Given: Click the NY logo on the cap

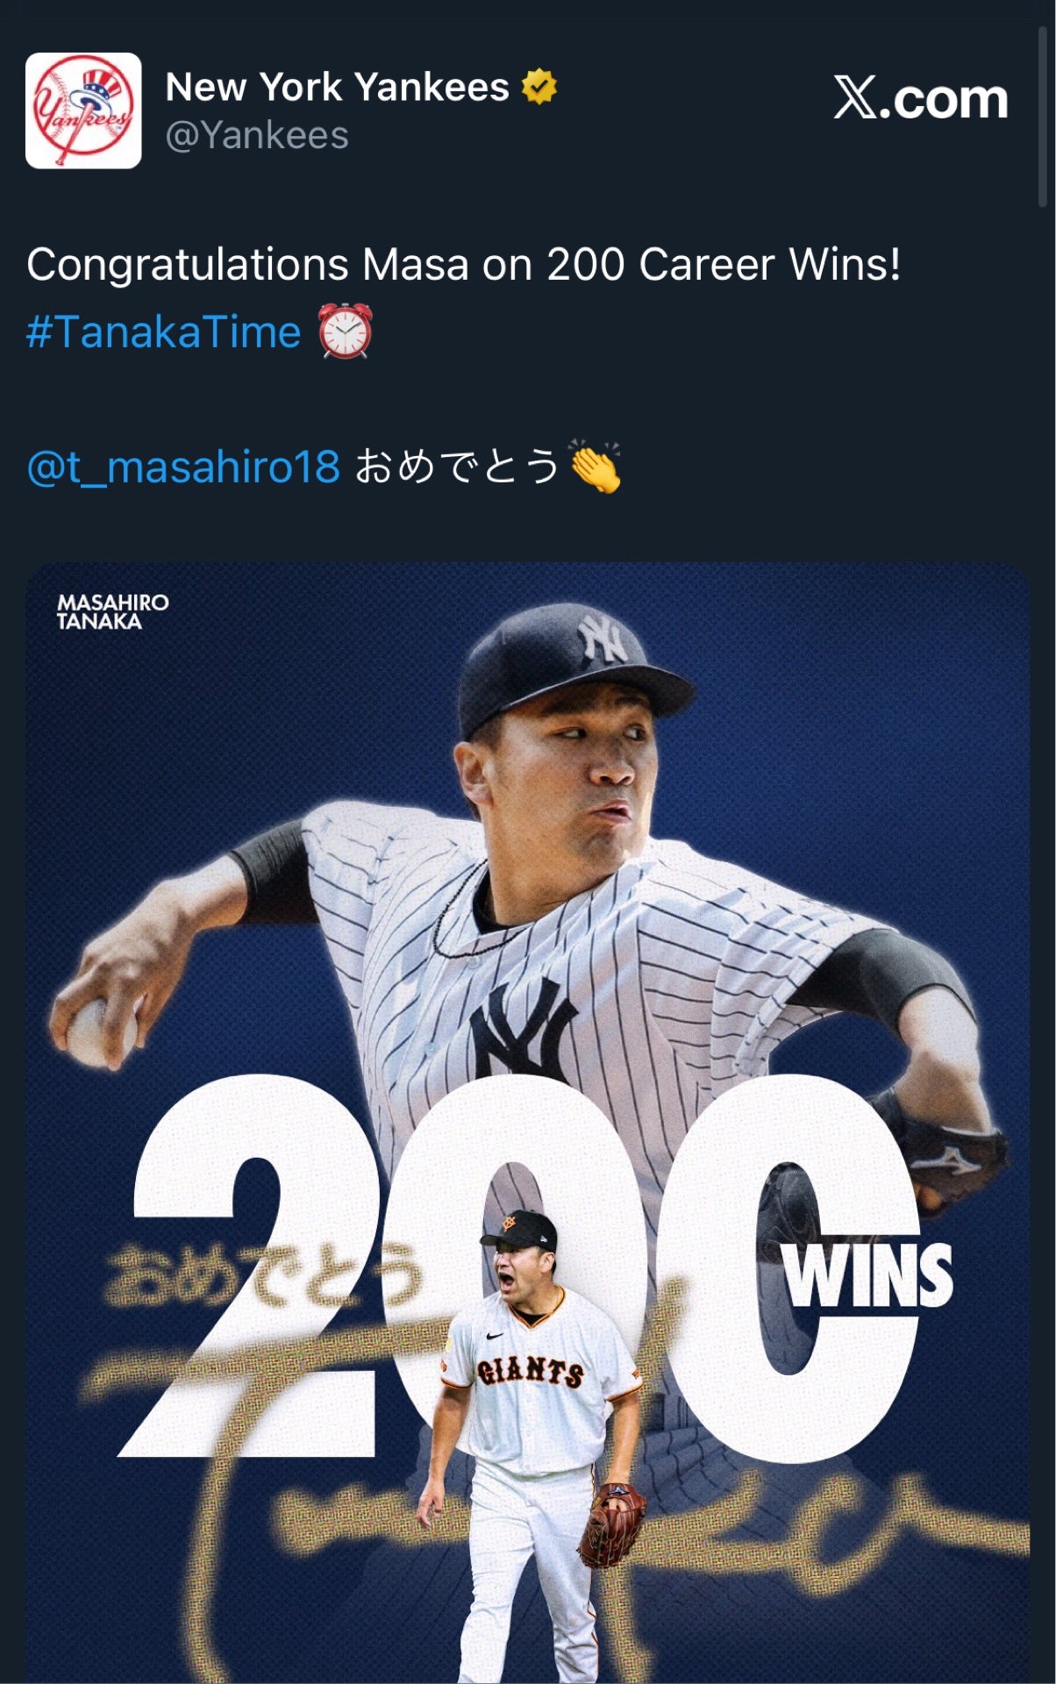Looking at the screenshot, I should pos(603,639).
